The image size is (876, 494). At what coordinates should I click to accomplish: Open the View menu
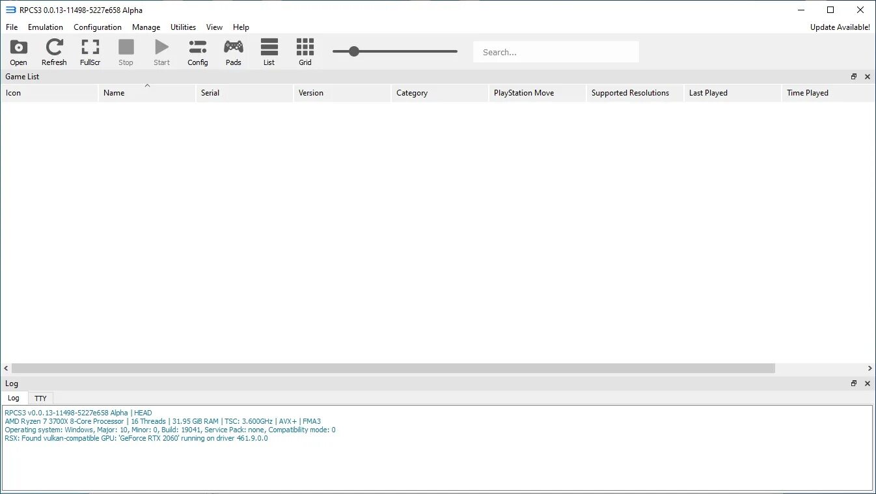[x=214, y=27]
